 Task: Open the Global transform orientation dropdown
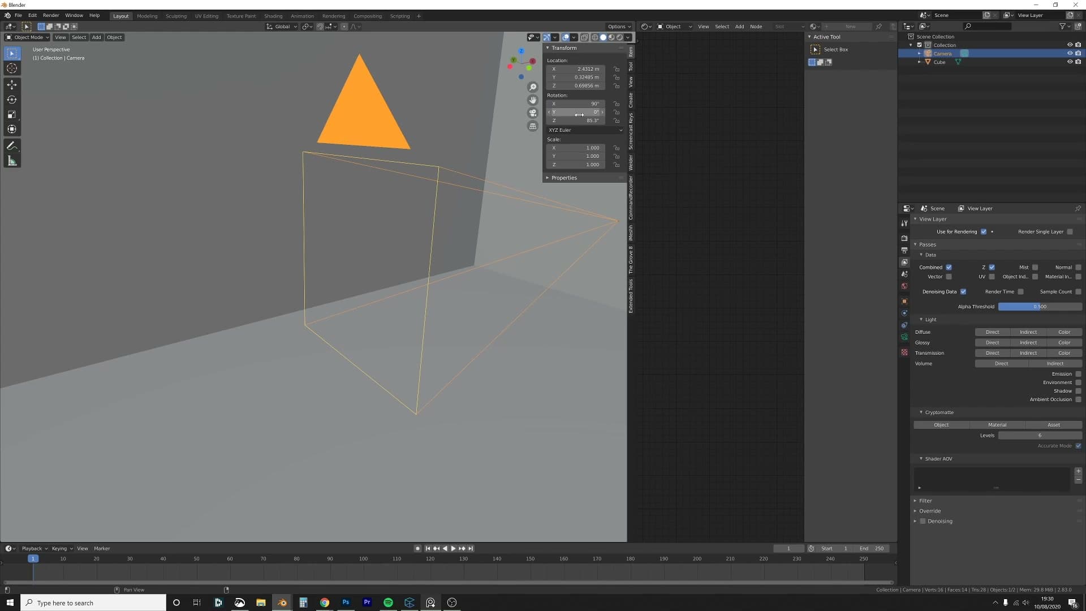[282, 27]
